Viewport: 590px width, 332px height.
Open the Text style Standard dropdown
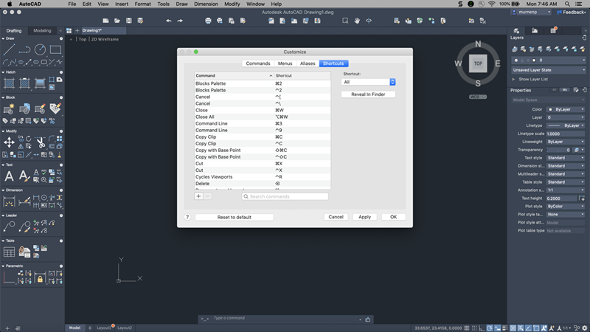566,158
